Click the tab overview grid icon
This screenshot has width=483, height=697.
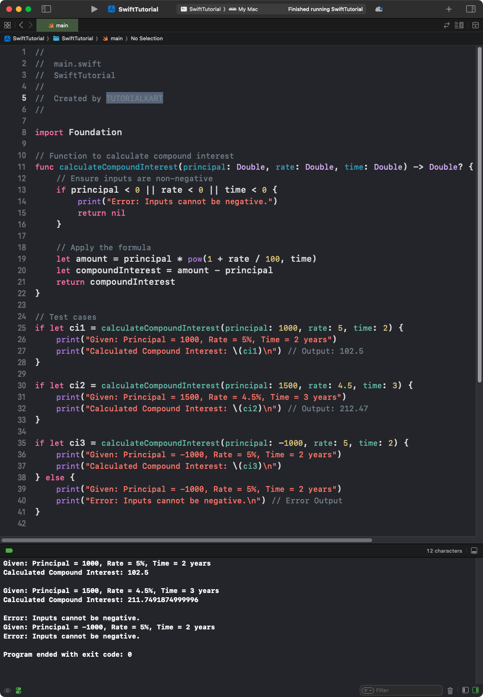(x=7, y=25)
